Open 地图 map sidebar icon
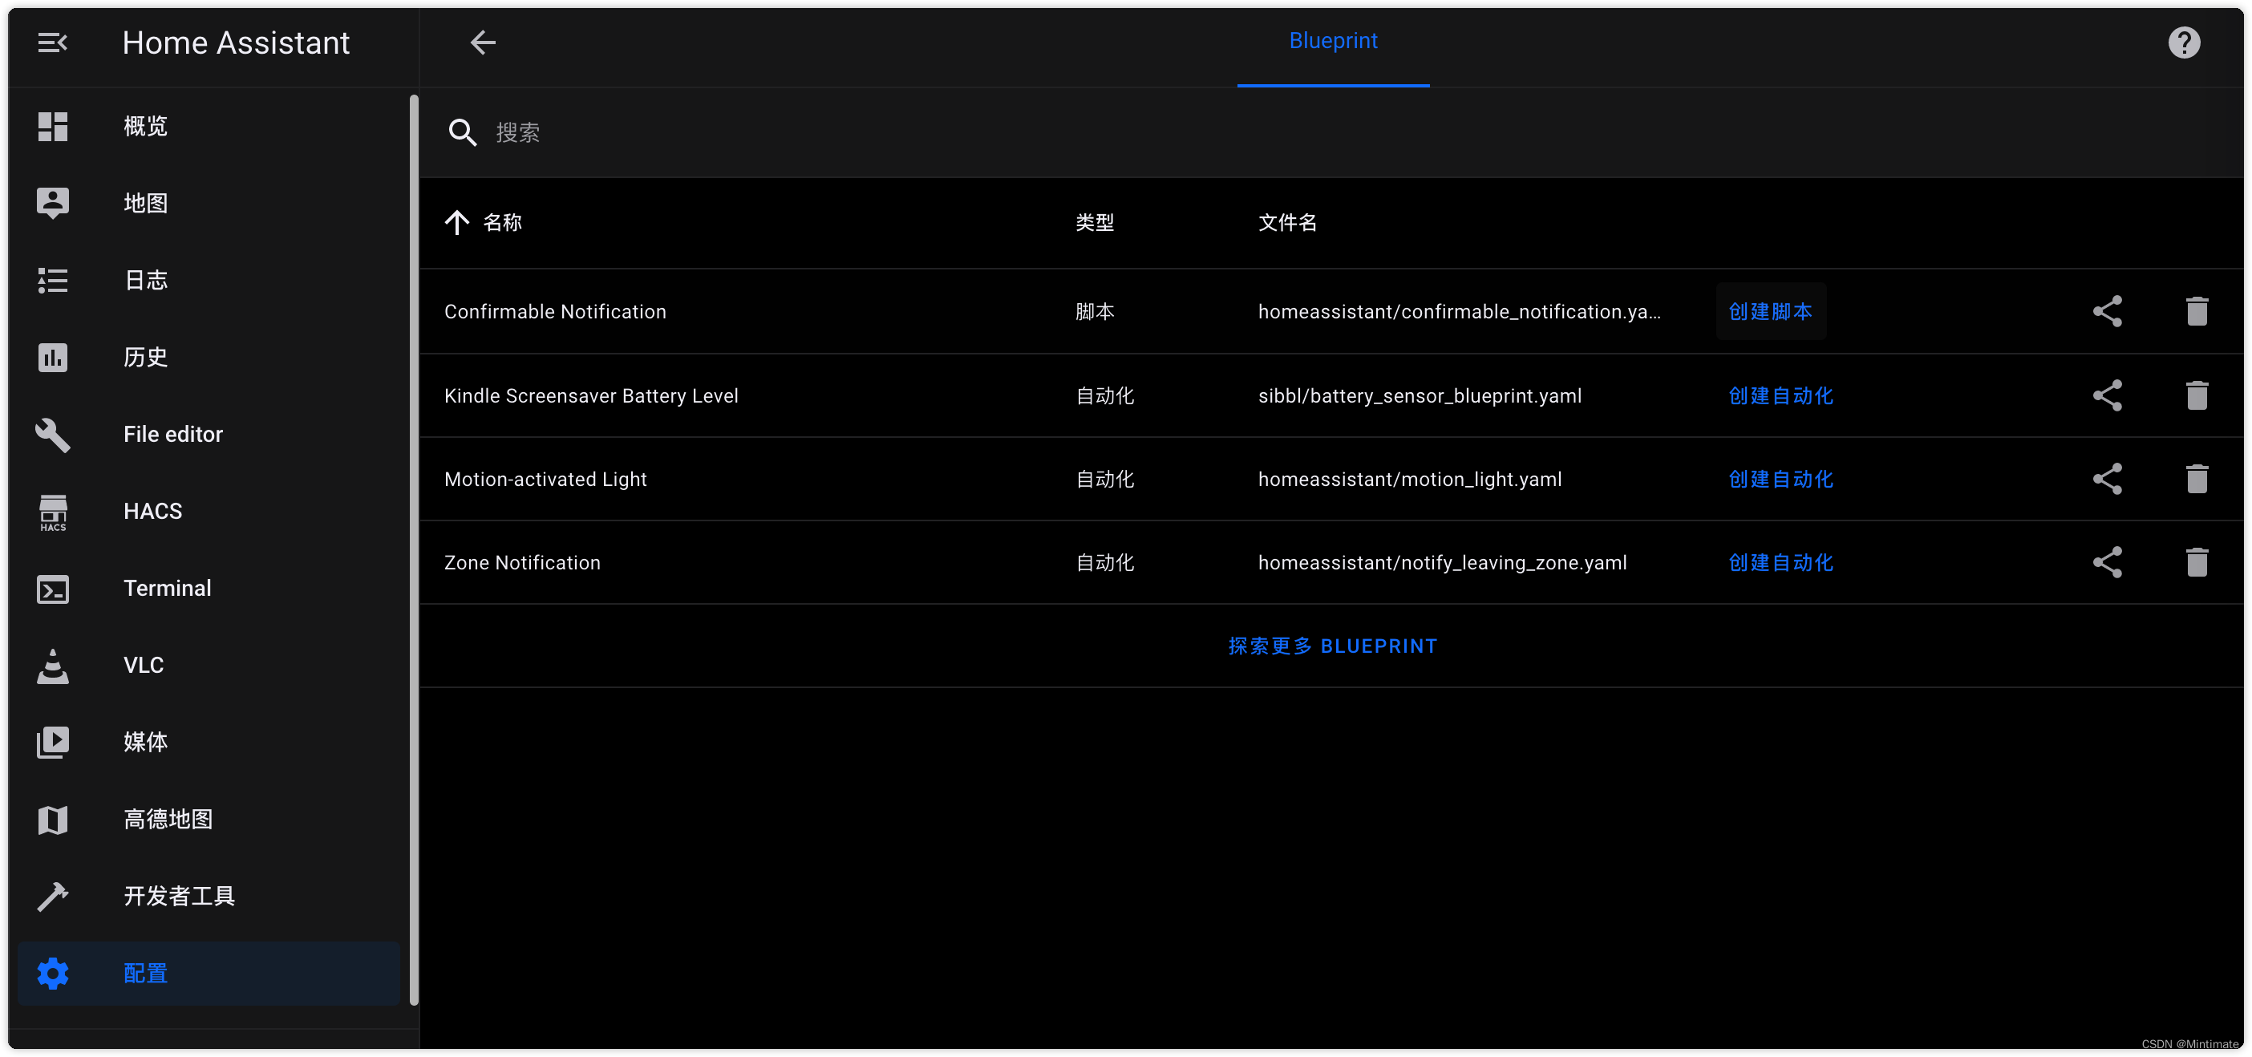The width and height of the screenshot is (2252, 1057). coord(52,203)
